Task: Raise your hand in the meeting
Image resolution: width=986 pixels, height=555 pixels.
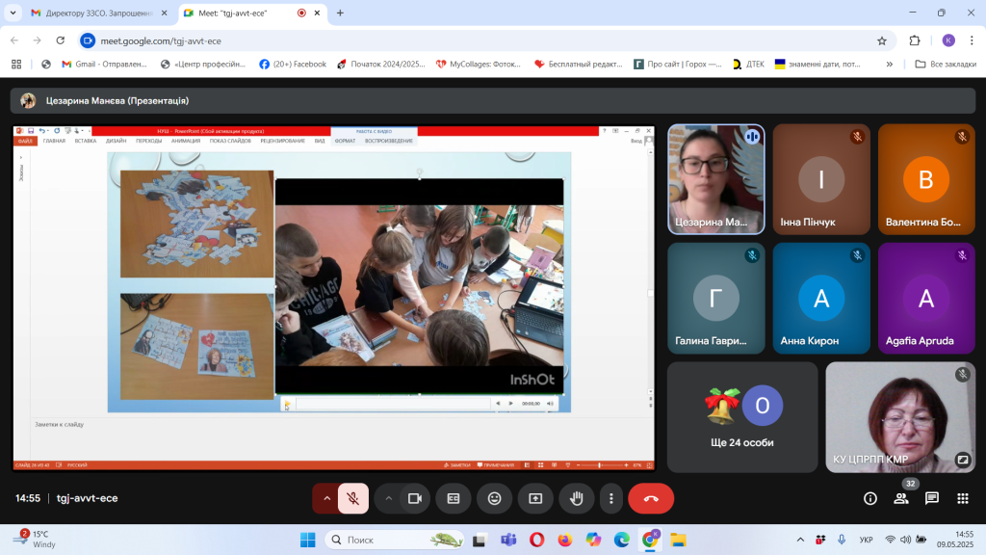Action: [577, 498]
